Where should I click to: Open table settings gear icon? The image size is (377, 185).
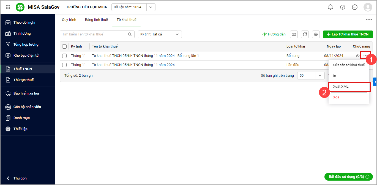(x=316, y=34)
